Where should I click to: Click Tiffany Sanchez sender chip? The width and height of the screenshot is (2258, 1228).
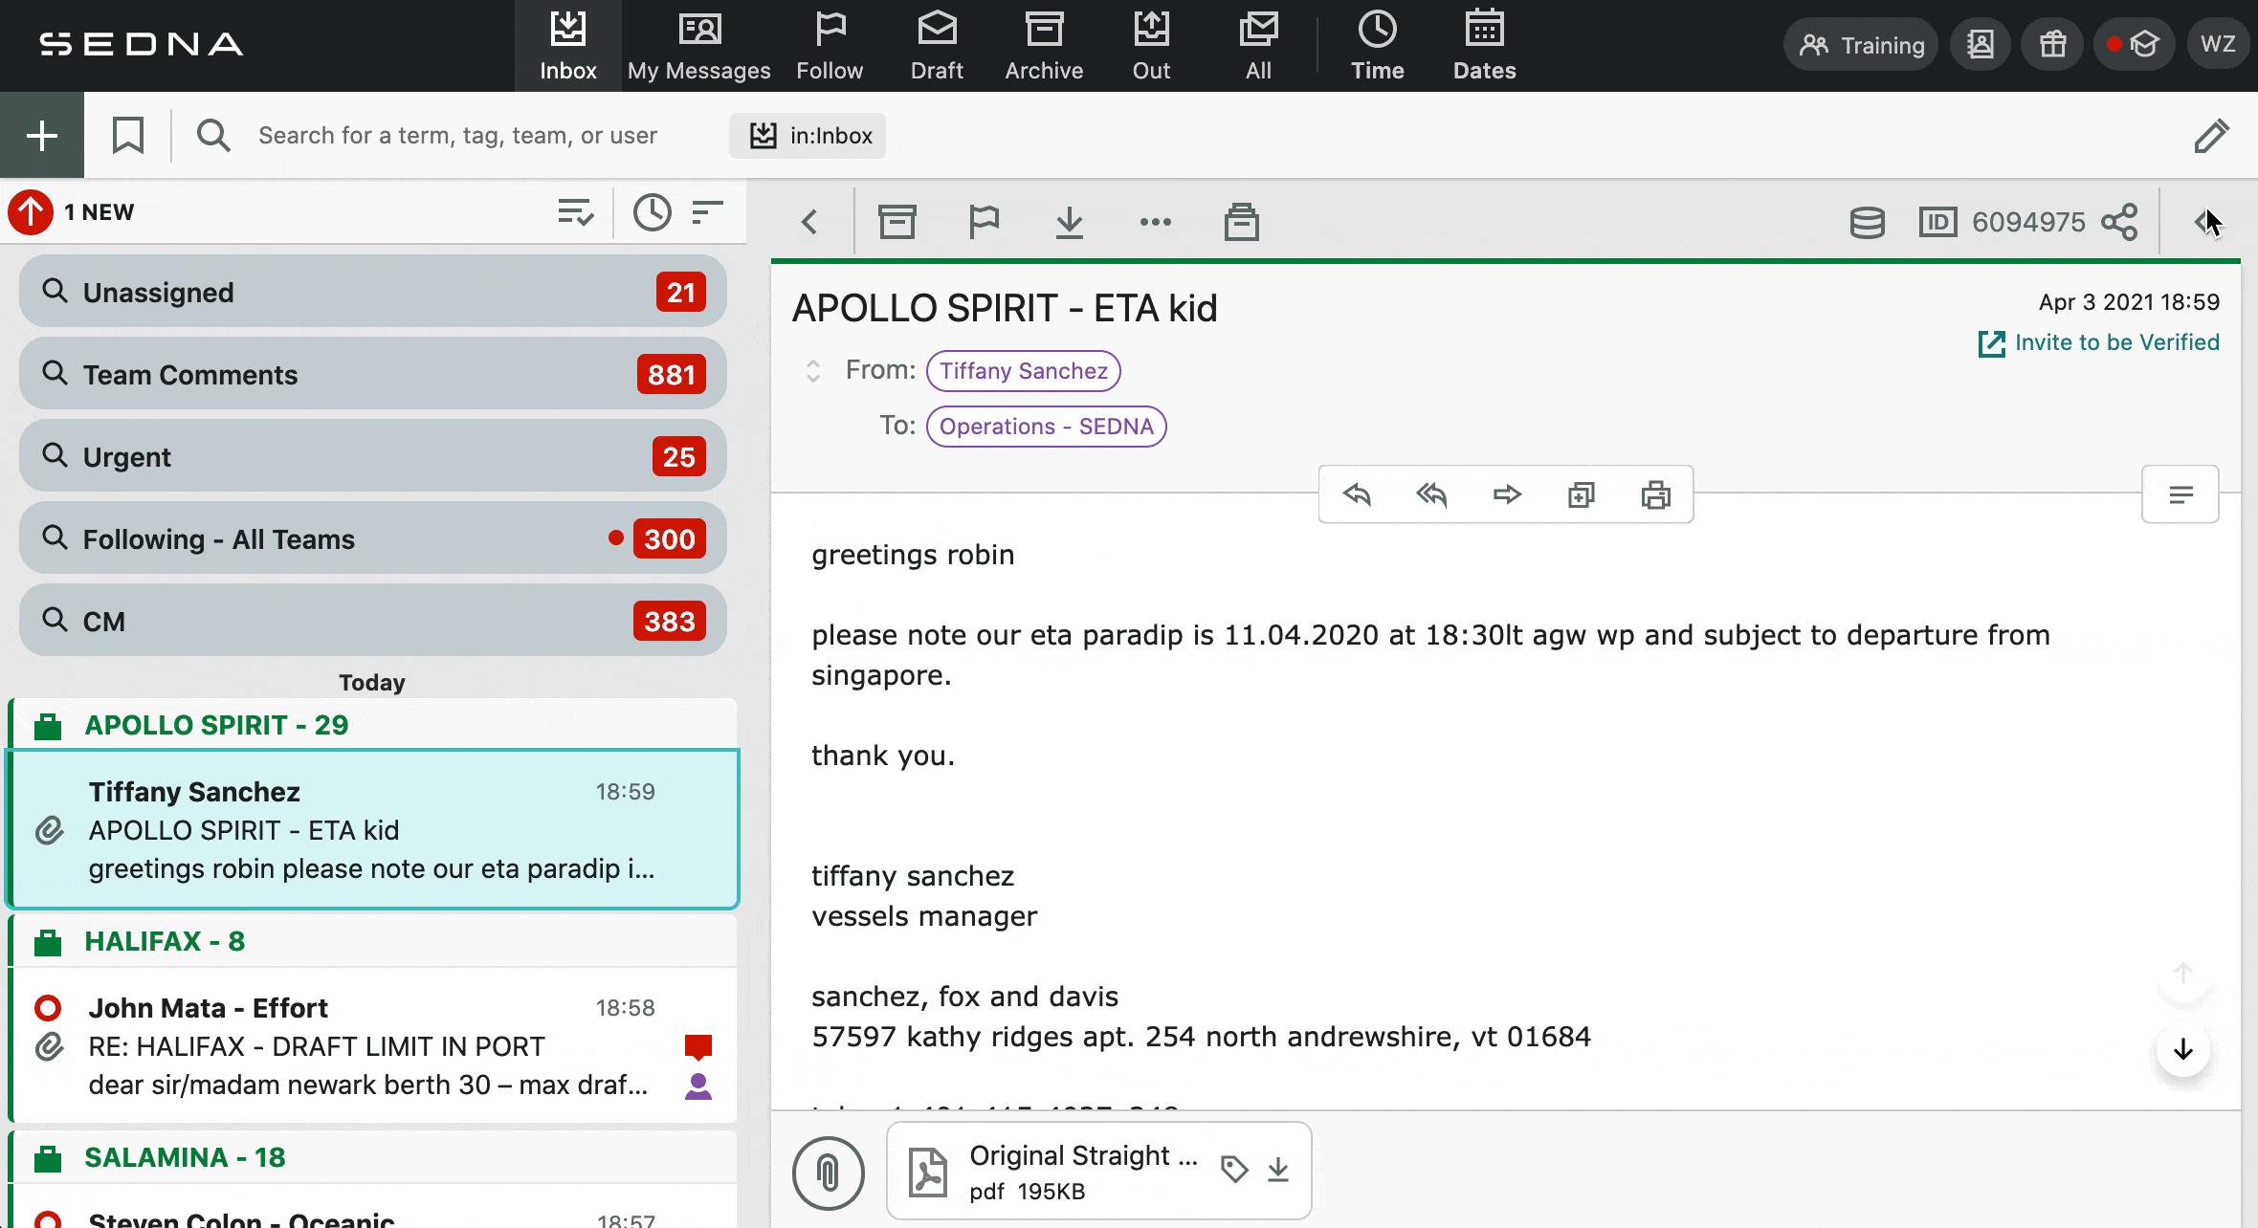pos(1023,371)
